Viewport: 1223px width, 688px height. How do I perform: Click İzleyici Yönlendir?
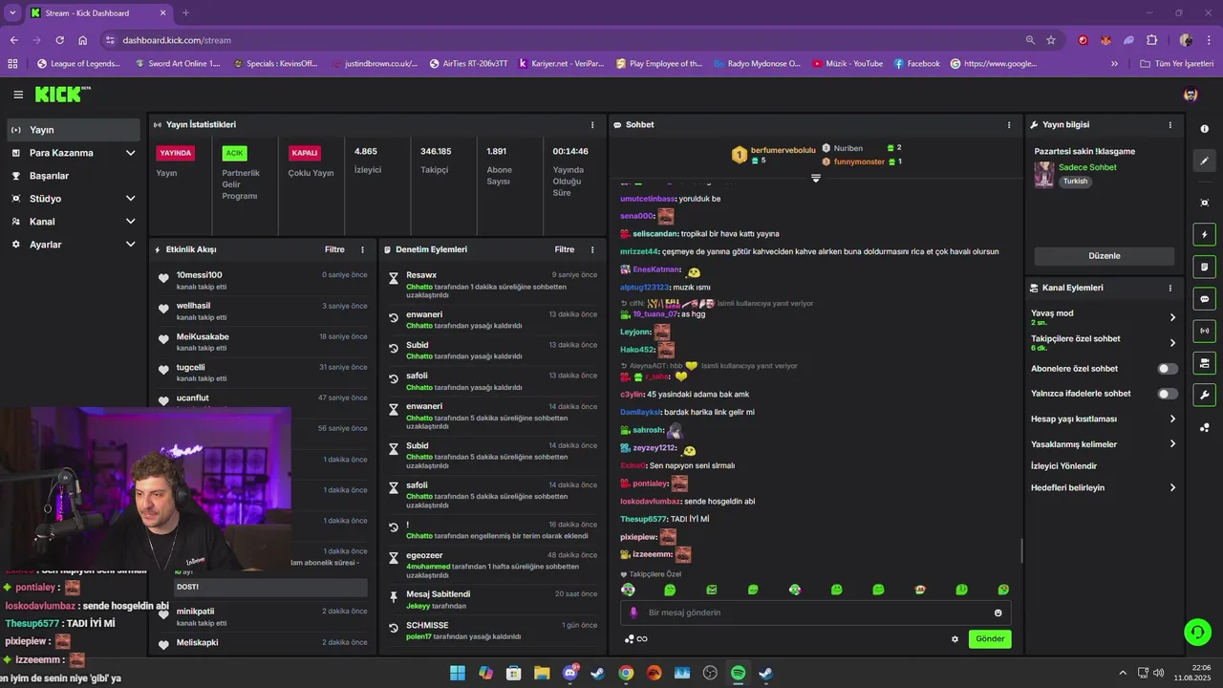pyautogui.click(x=1063, y=466)
